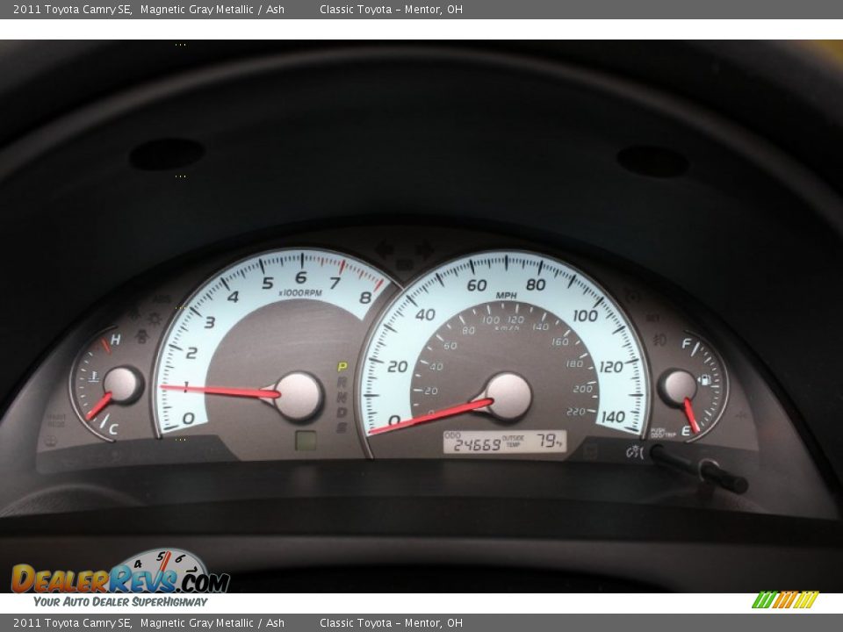Click the 'F' full mark on the fuel gauge

click(x=686, y=344)
